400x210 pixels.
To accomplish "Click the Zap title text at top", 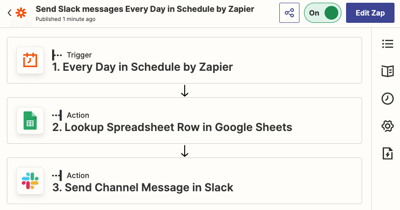I will tap(145, 9).
